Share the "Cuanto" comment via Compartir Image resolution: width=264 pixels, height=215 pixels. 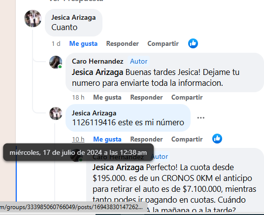click(163, 44)
